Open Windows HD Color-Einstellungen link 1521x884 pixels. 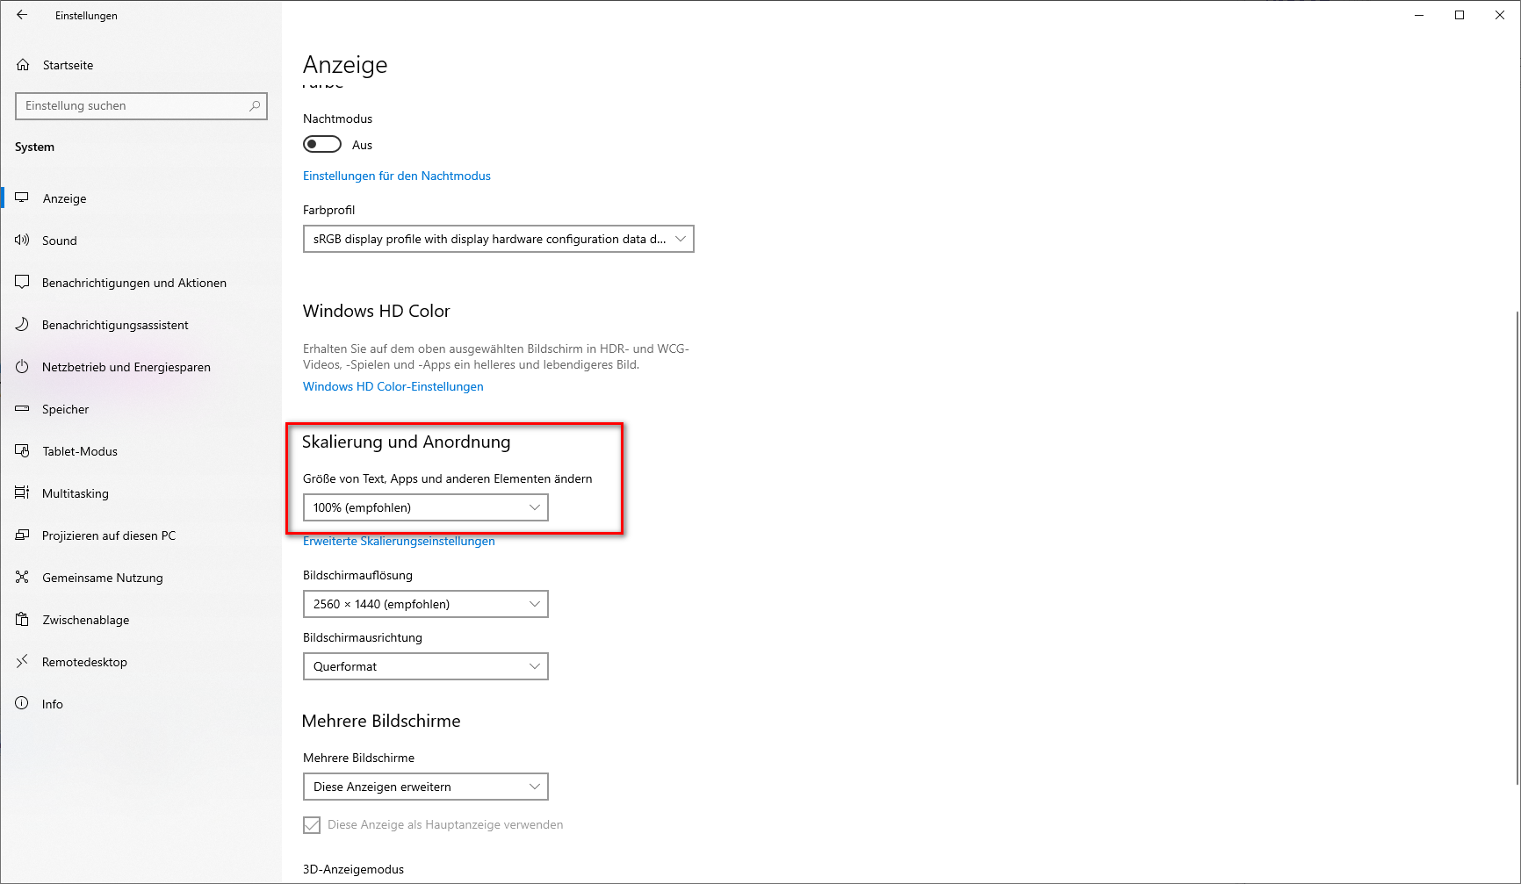393,386
